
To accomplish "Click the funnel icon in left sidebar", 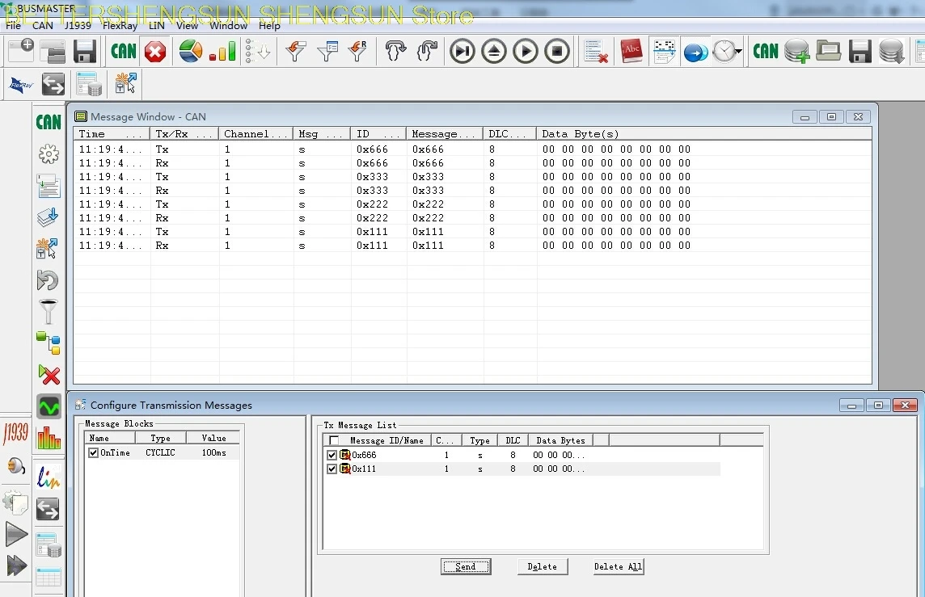I will click(49, 312).
